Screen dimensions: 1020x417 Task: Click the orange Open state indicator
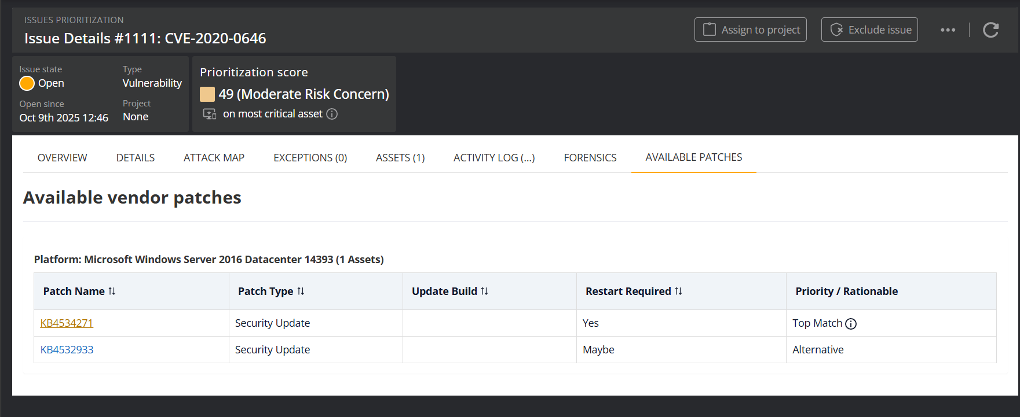[x=27, y=83]
